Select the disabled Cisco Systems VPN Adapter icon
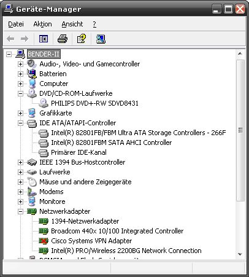249x277 pixels. pos(44,241)
